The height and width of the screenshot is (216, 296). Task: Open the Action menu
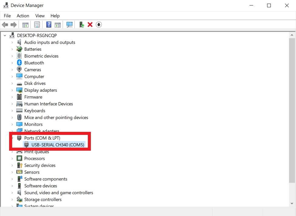tap(23, 16)
